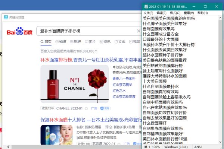The image size is (224, 149).
Task: Click Notepad line 什么自制面膜最补水
Action: [x=161, y=86]
